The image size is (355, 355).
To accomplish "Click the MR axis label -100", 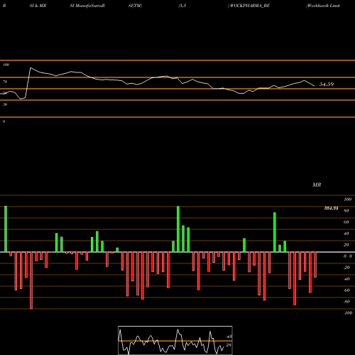I will [347, 313].
